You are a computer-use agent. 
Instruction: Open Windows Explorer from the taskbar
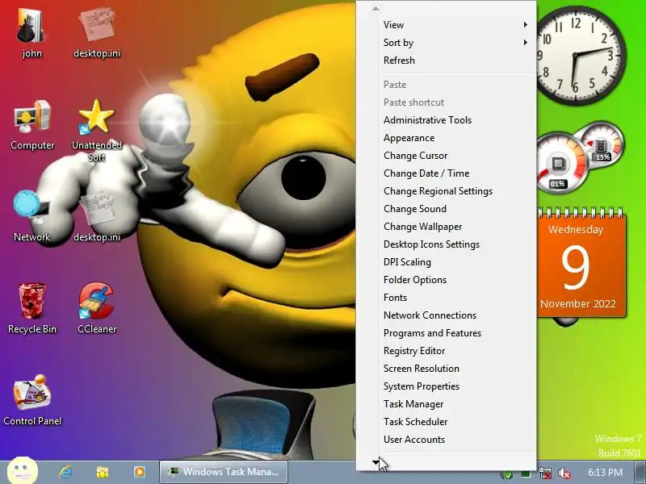pos(103,472)
